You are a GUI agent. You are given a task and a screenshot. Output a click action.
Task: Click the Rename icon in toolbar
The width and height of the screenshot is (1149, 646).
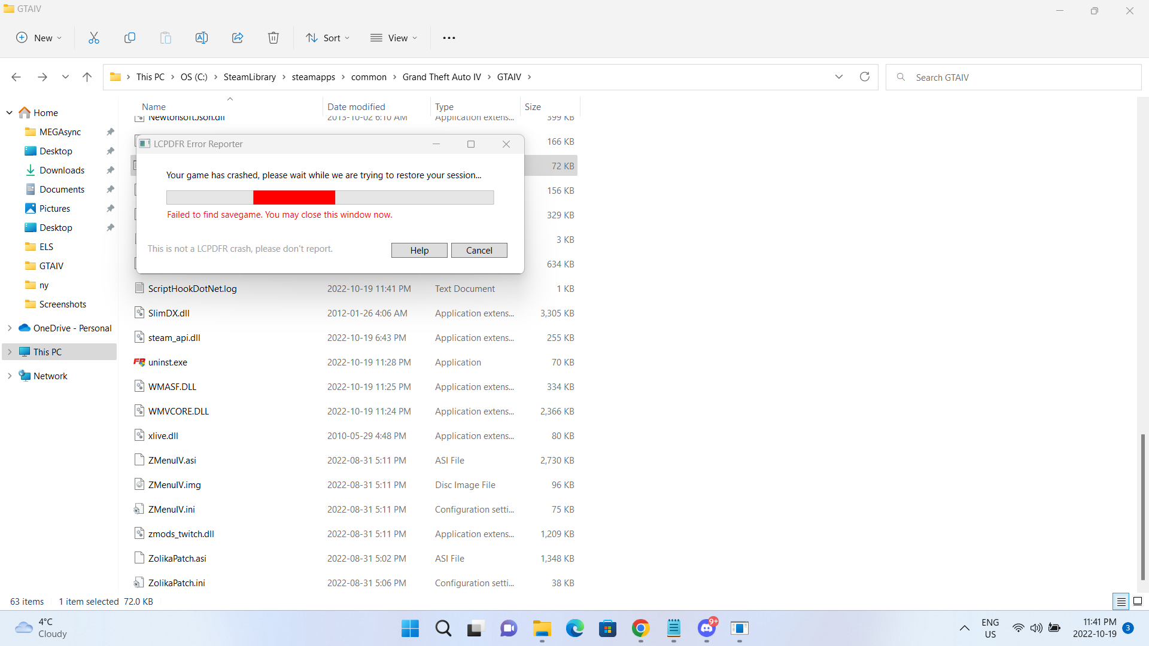click(202, 38)
